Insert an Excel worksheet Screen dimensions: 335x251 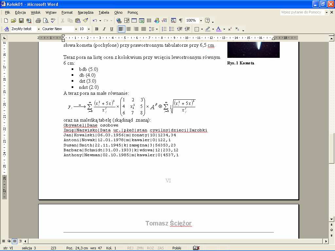(142, 21)
